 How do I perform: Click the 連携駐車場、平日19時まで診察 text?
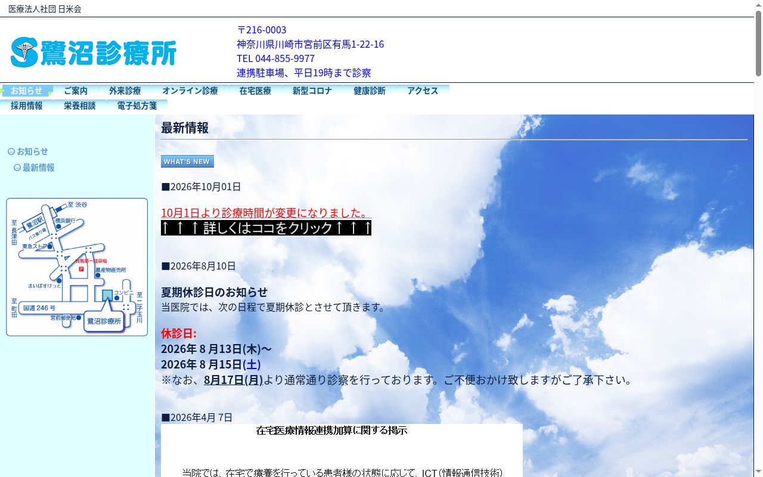coord(304,73)
